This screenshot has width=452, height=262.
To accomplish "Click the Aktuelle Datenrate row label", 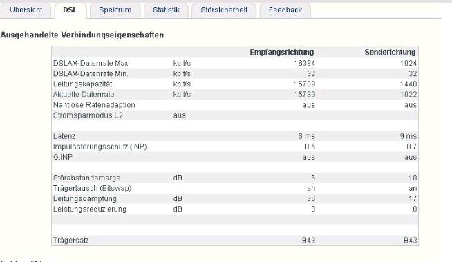I will tap(84, 95).
